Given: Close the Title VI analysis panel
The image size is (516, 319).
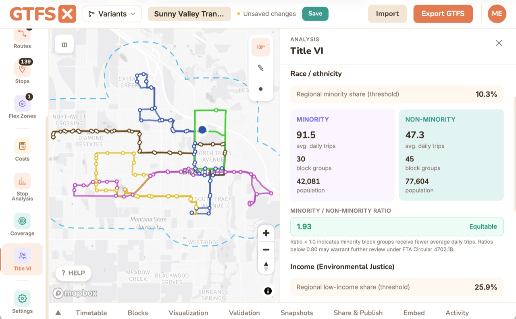Looking at the screenshot, I should pyautogui.click(x=499, y=43).
